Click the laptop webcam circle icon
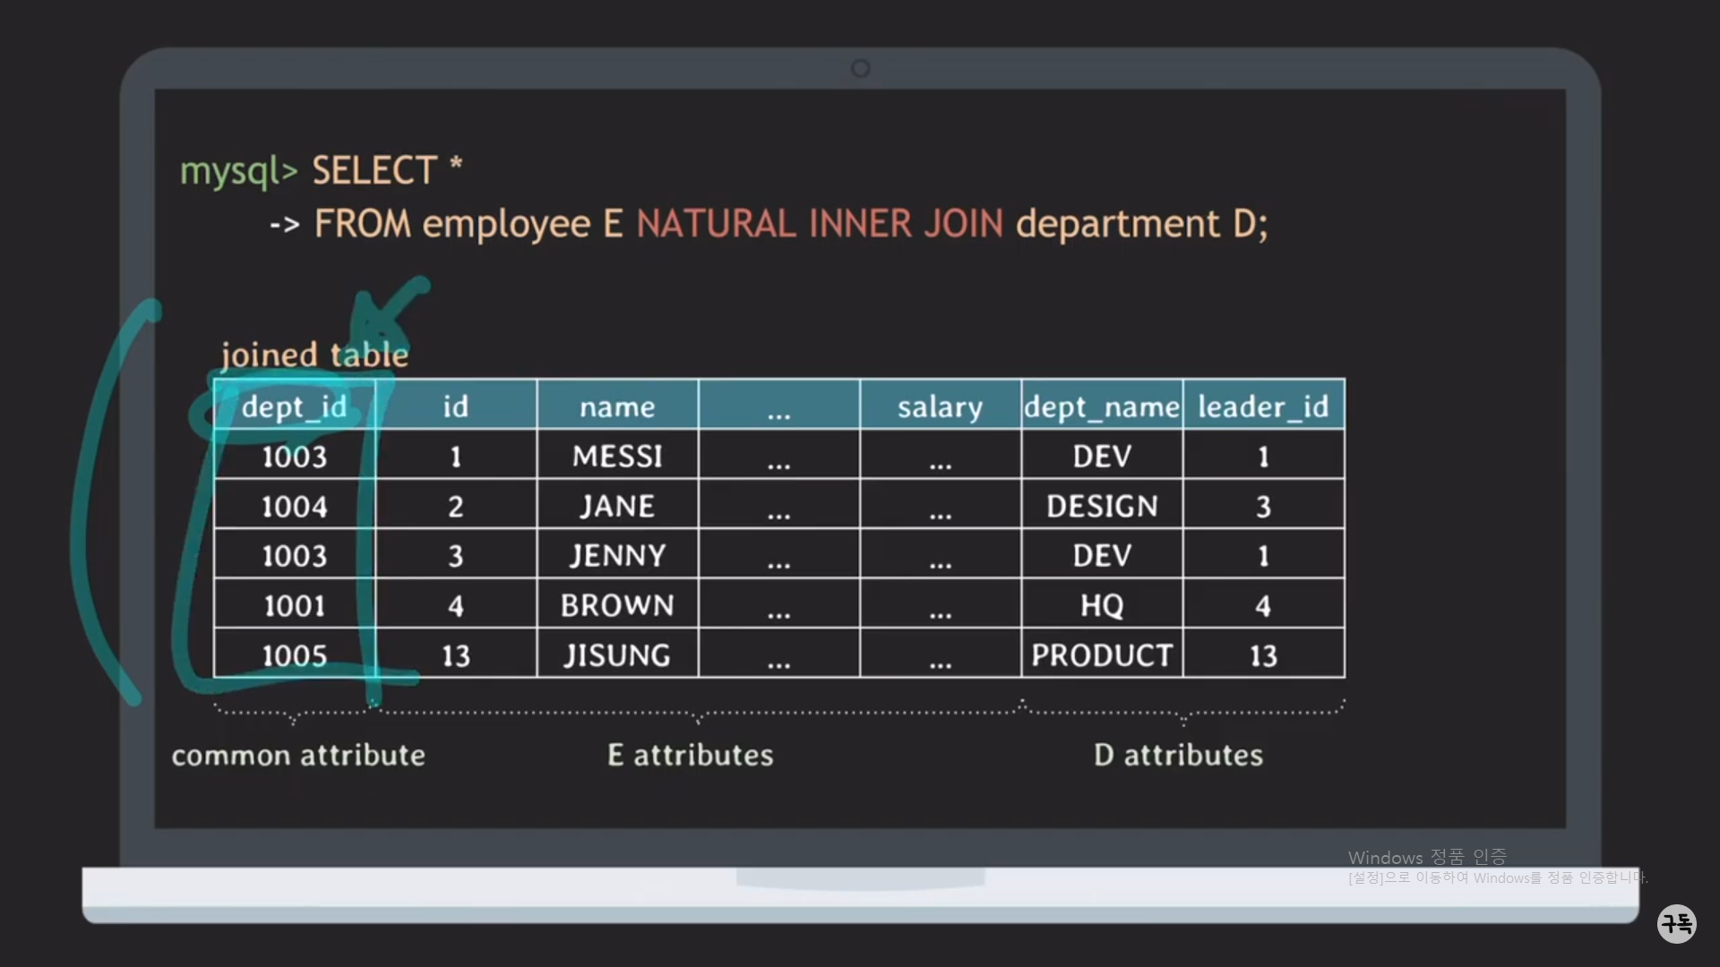This screenshot has height=967, width=1720. 860,69
